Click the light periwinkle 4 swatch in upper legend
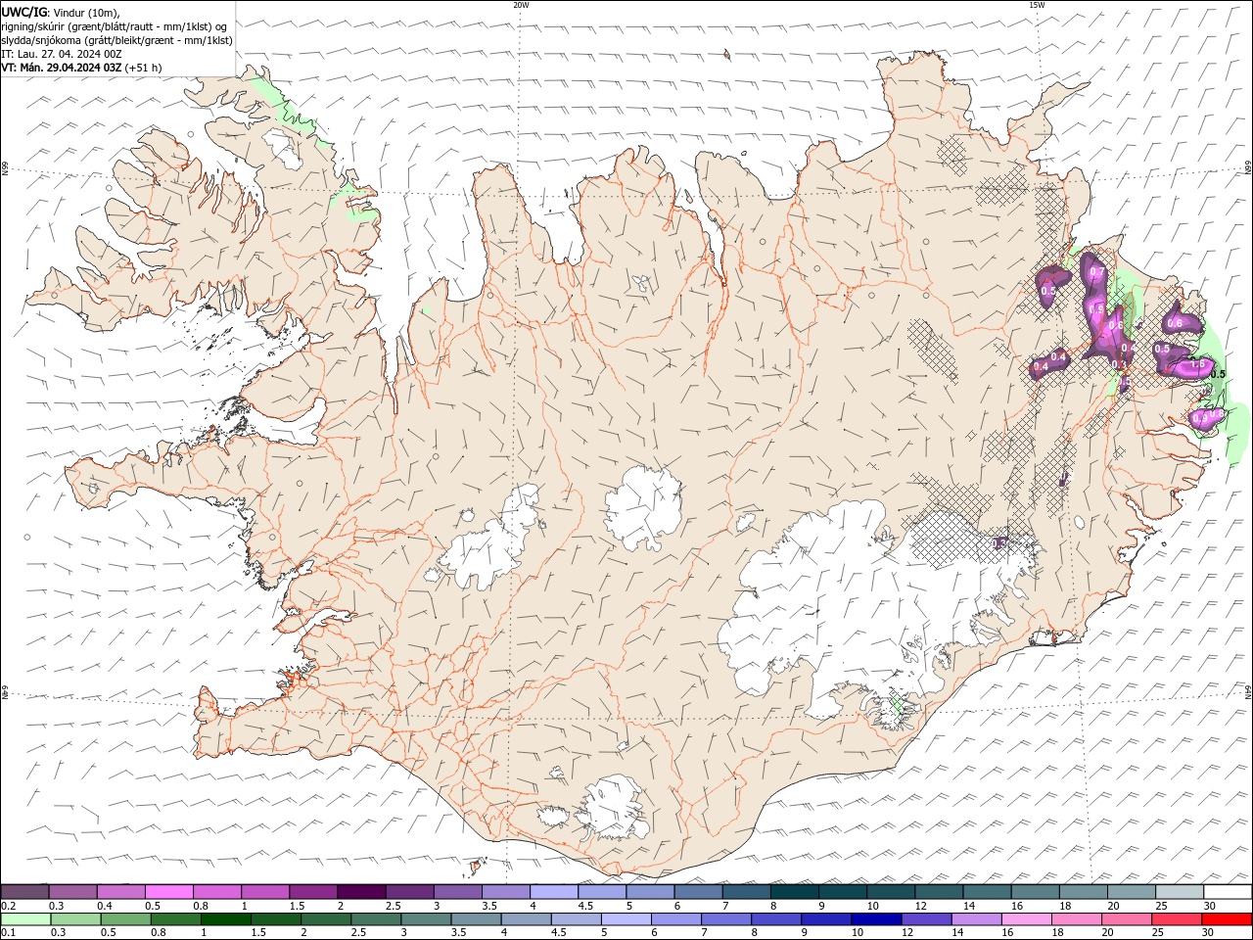This screenshot has width=1253, height=940. tap(554, 891)
